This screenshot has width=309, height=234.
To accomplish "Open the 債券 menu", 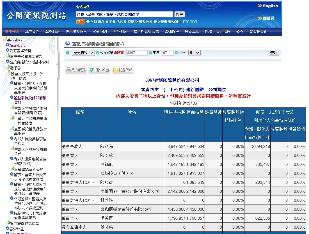I will pyautogui.click(x=240, y=31).
